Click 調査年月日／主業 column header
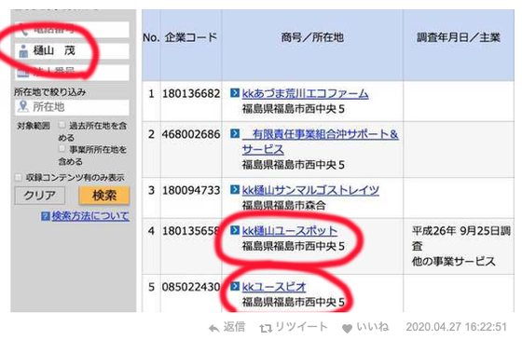The image size is (522, 340). click(459, 37)
